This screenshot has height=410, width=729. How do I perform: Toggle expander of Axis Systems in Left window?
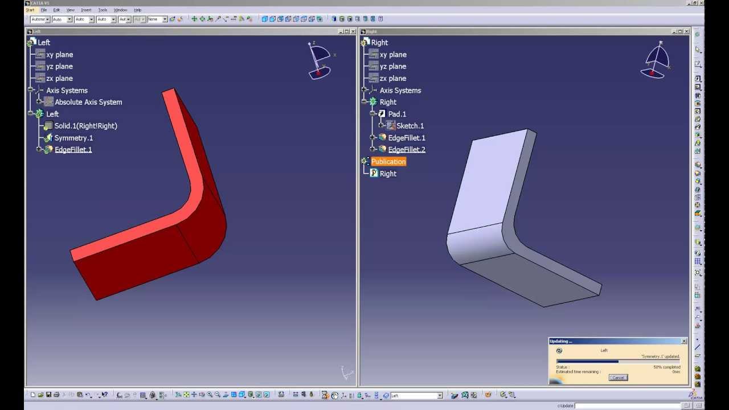coord(31,90)
